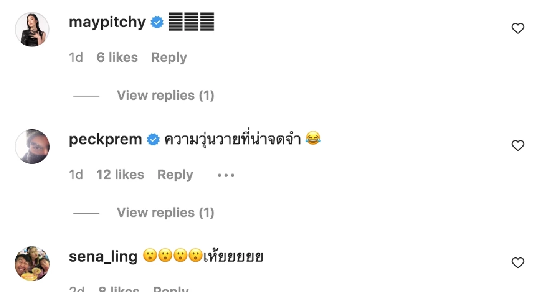View replies to peckprem's comment
Screen dimensions: 537x292
[x=165, y=212]
